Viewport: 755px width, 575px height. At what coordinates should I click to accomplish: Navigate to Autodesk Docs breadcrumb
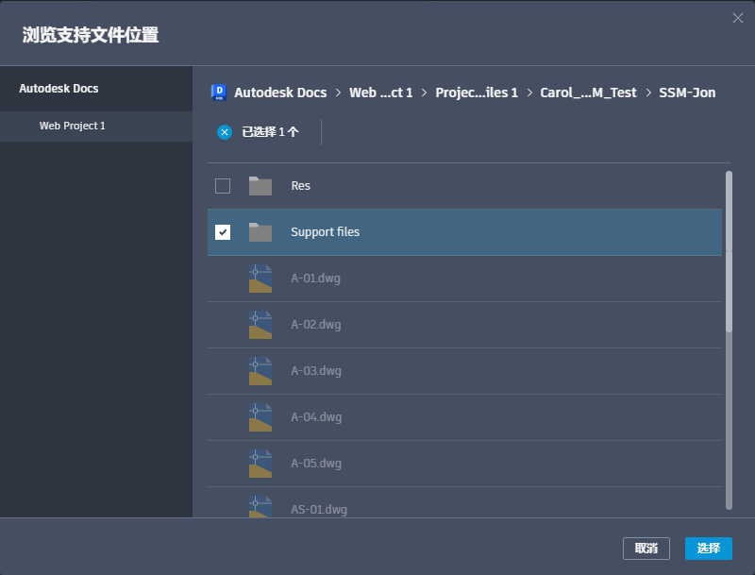[280, 93]
